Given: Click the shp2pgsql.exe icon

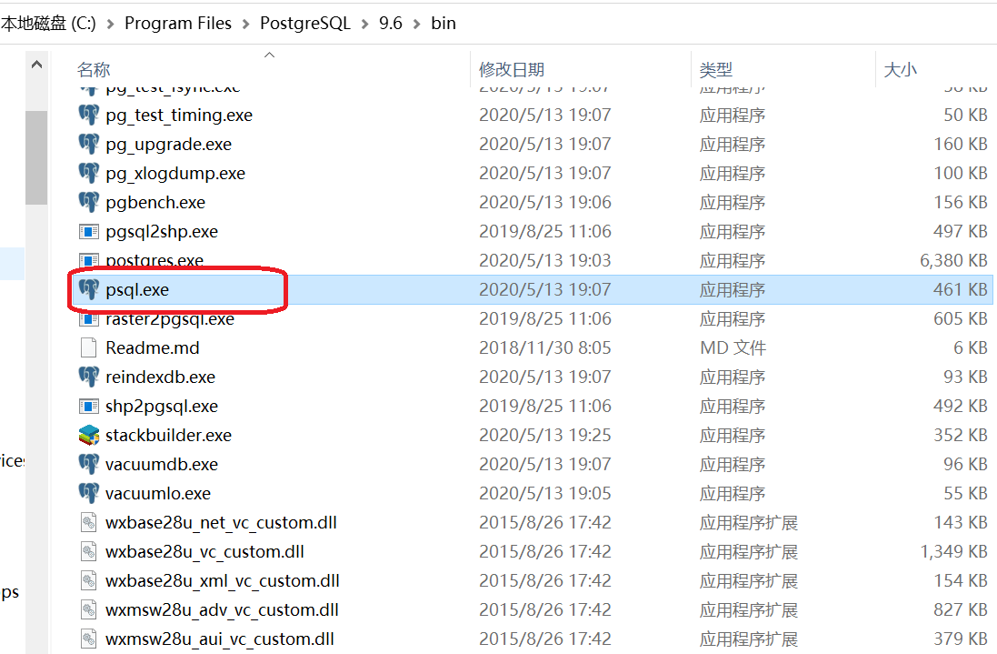Looking at the screenshot, I should [88, 406].
